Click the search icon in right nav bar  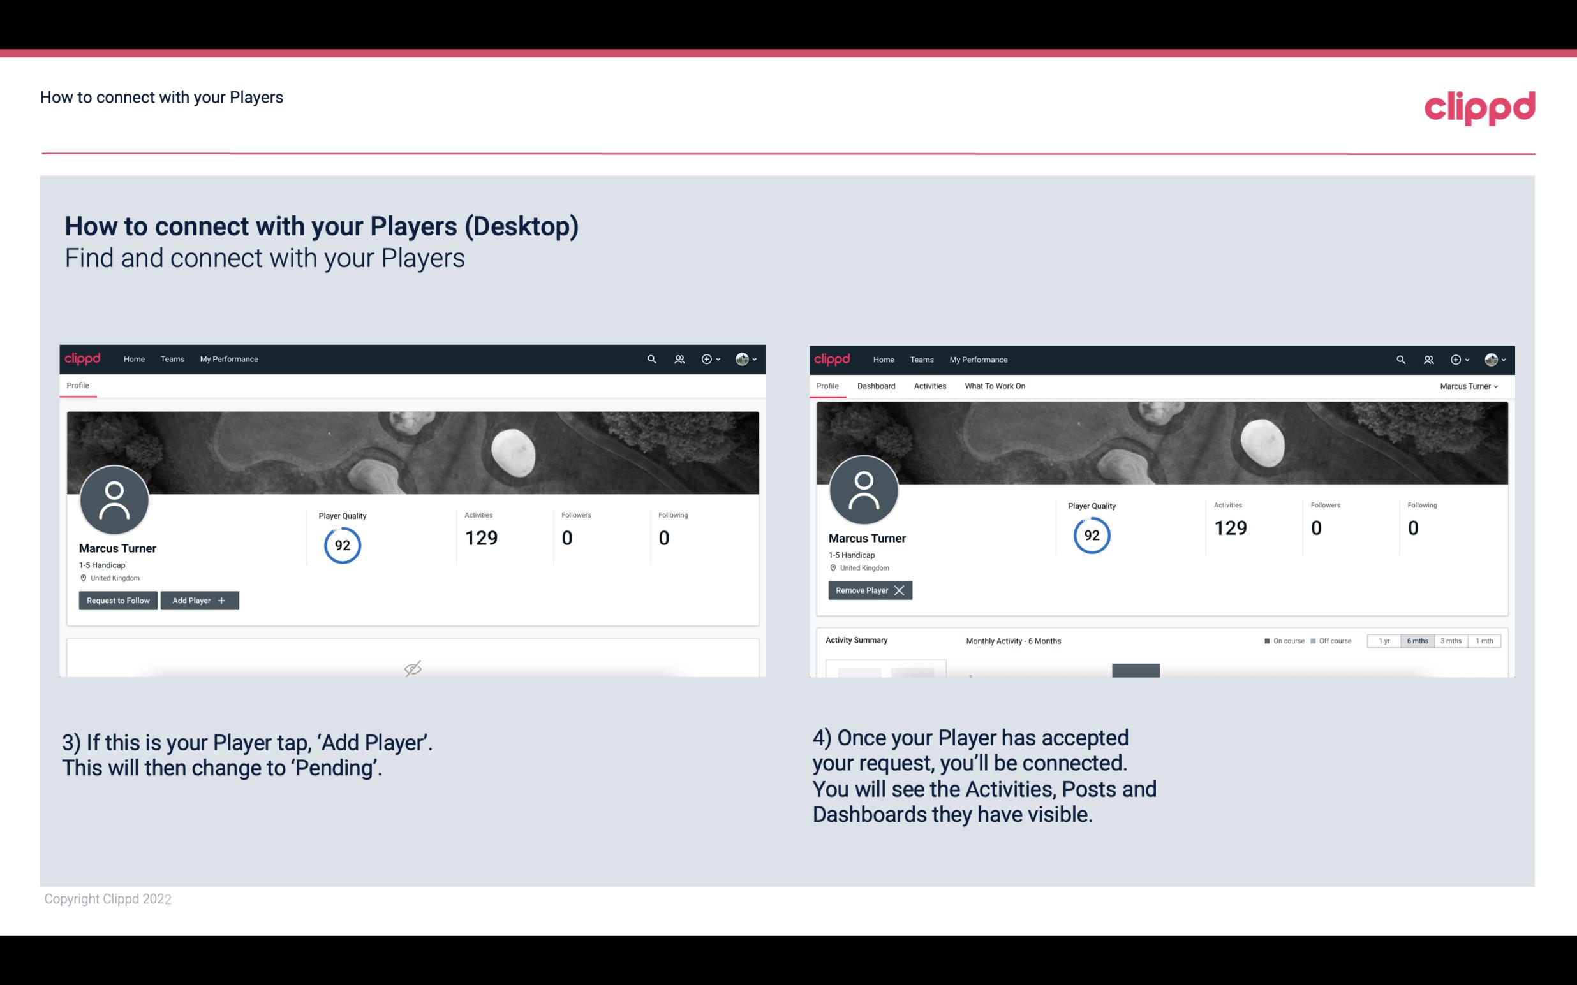coord(1400,360)
